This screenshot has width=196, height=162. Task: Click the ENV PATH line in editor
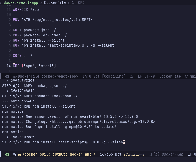point(53,20)
